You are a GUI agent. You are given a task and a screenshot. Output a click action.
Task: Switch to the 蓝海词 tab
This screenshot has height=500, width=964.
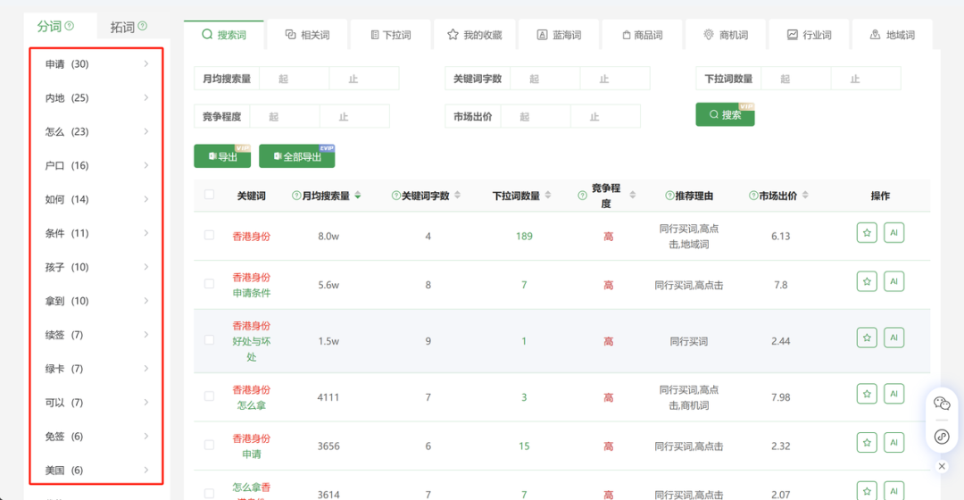[x=559, y=35]
